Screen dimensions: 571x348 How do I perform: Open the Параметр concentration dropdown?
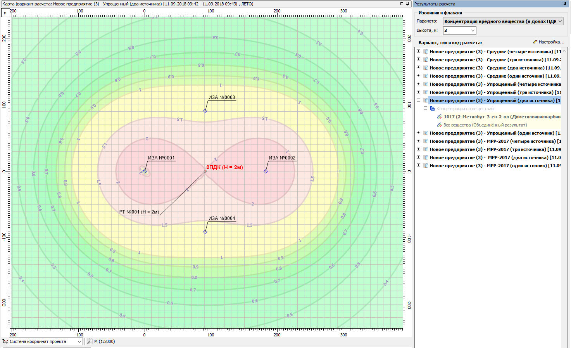[503, 21]
